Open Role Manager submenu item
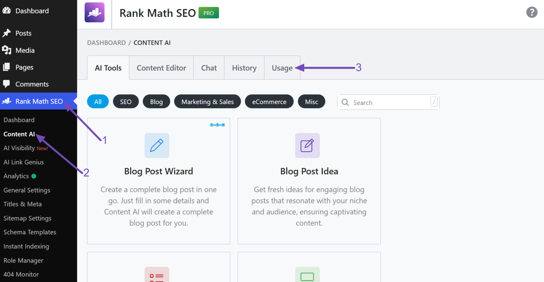 [23, 260]
